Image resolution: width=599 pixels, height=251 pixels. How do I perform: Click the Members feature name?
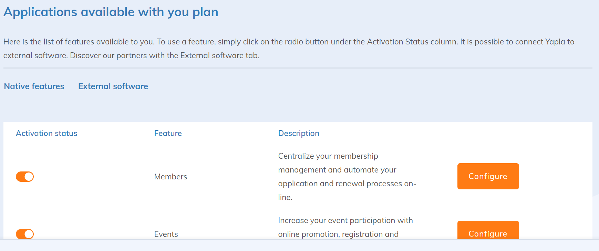[x=171, y=177]
